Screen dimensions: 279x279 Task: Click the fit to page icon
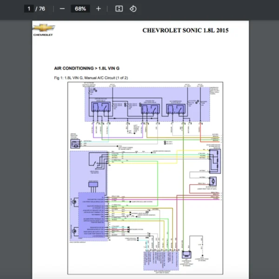tap(119, 9)
